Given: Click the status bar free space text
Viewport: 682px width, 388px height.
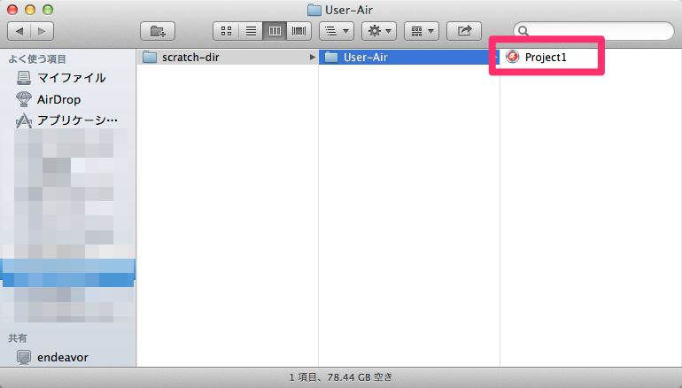Looking at the screenshot, I should [x=341, y=377].
